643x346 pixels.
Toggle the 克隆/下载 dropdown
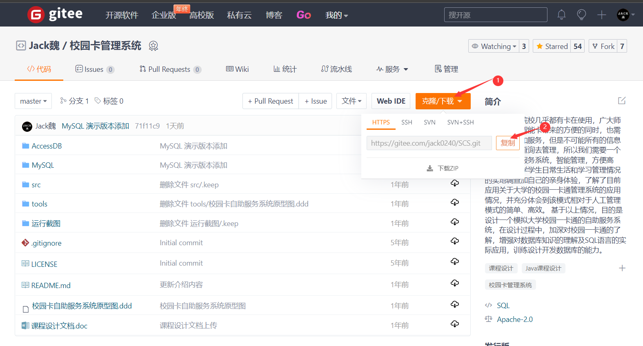coord(443,101)
